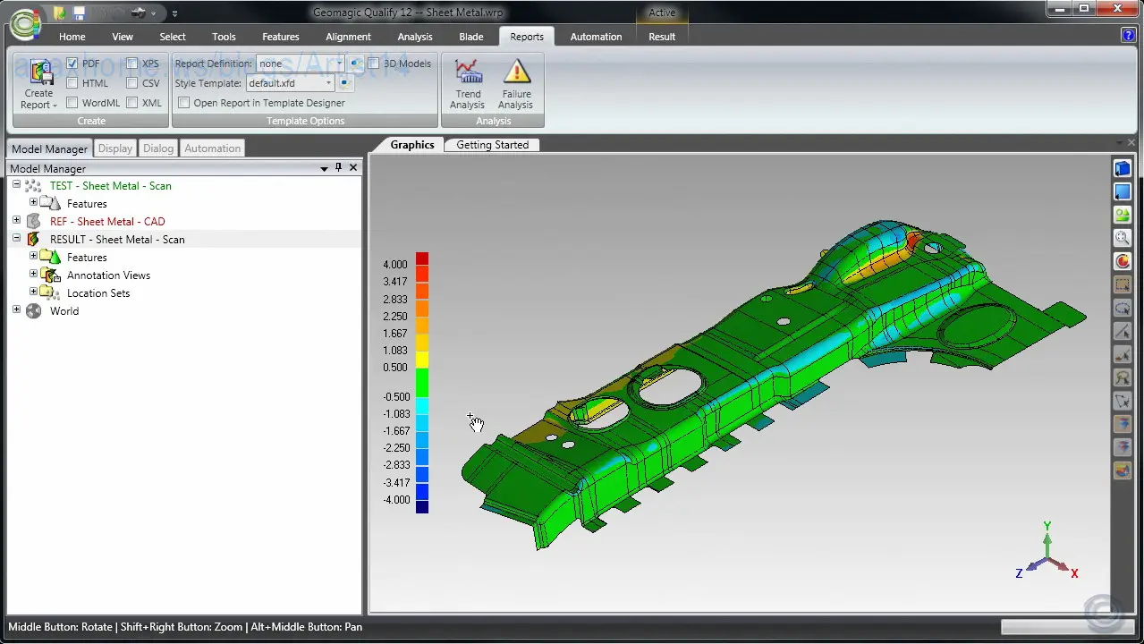Expand the Annotation Views node
The height and width of the screenshot is (644, 1144).
point(34,275)
